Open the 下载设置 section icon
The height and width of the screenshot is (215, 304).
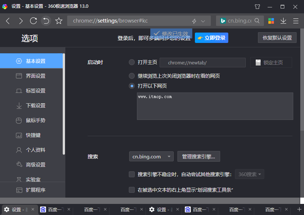pyautogui.click(x=19, y=105)
